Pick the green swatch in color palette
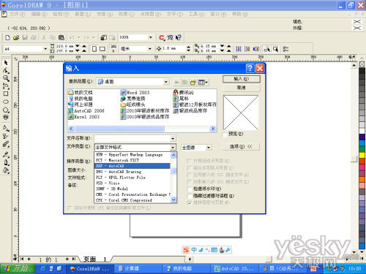366x274 pixels. (x=362, y=149)
